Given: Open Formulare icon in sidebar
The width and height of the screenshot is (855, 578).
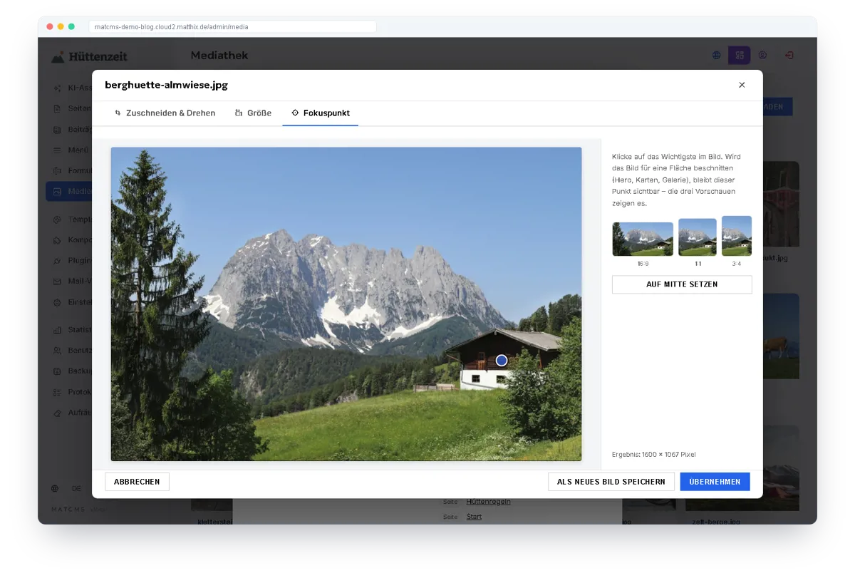Looking at the screenshot, I should 58,171.
